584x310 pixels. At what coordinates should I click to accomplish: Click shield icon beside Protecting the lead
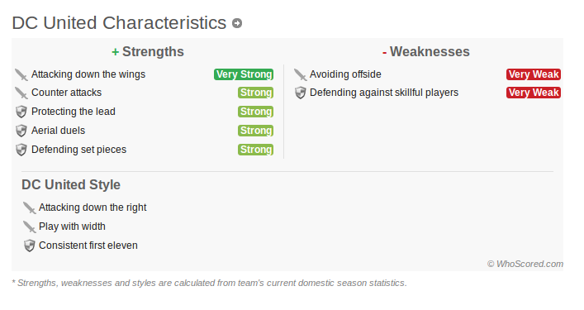coord(21,112)
